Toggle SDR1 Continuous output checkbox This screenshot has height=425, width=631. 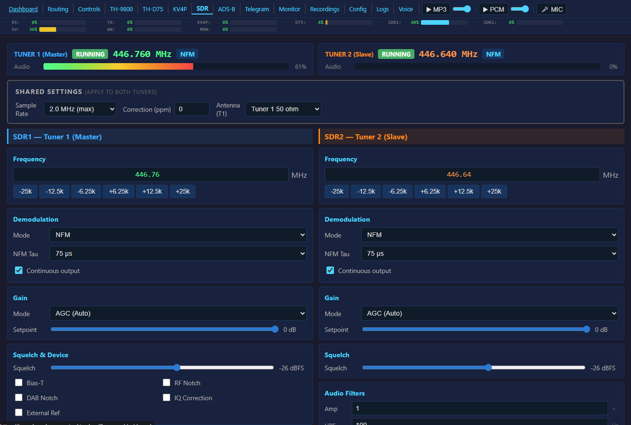coord(19,270)
